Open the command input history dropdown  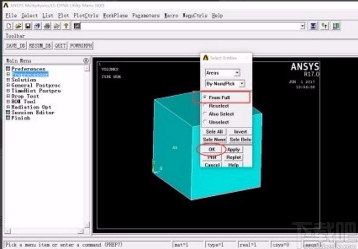303,26
